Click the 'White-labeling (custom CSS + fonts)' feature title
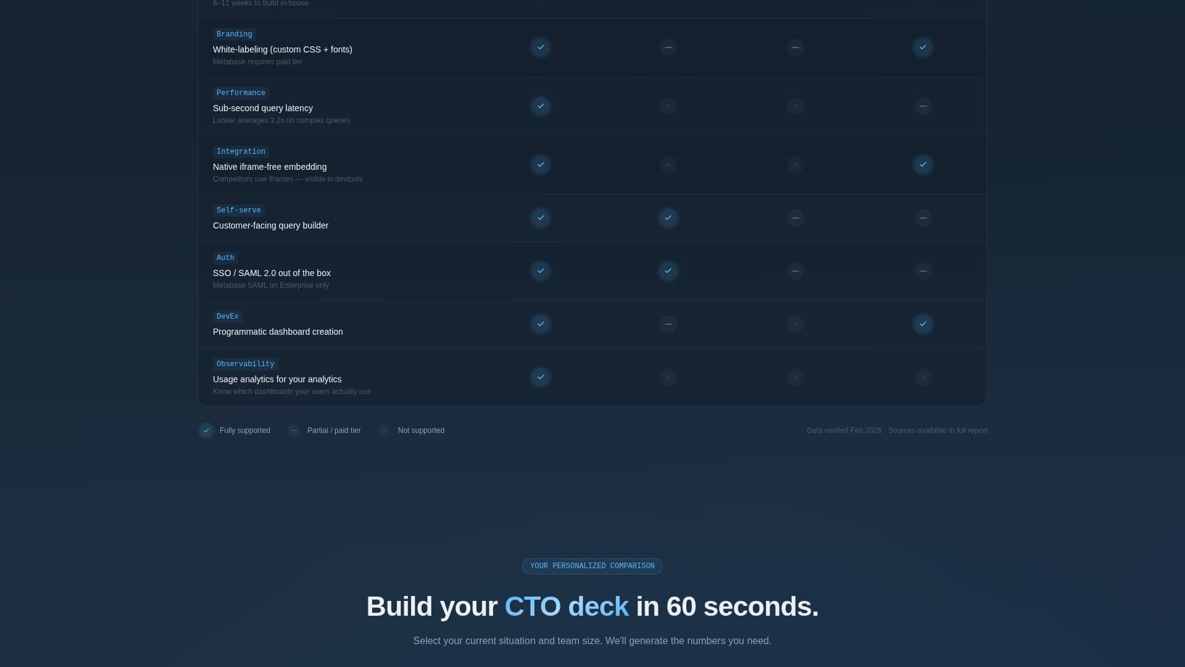Image resolution: width=1185 pixels, height=667 pixels. click(x=283, y=49)
